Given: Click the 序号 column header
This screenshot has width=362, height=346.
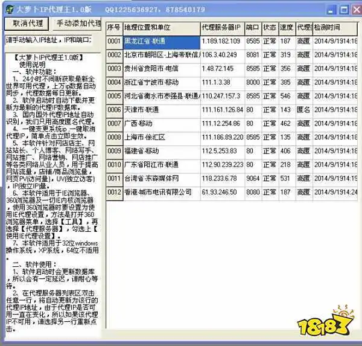Looking at the screenshot, I should coord(113,28).
